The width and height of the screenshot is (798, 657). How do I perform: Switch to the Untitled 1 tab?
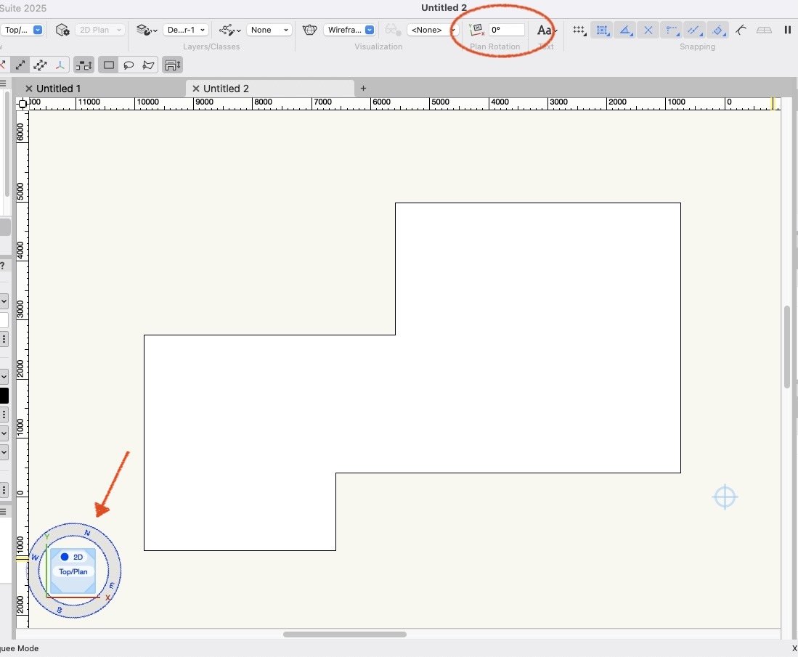(x=59, y=89)
